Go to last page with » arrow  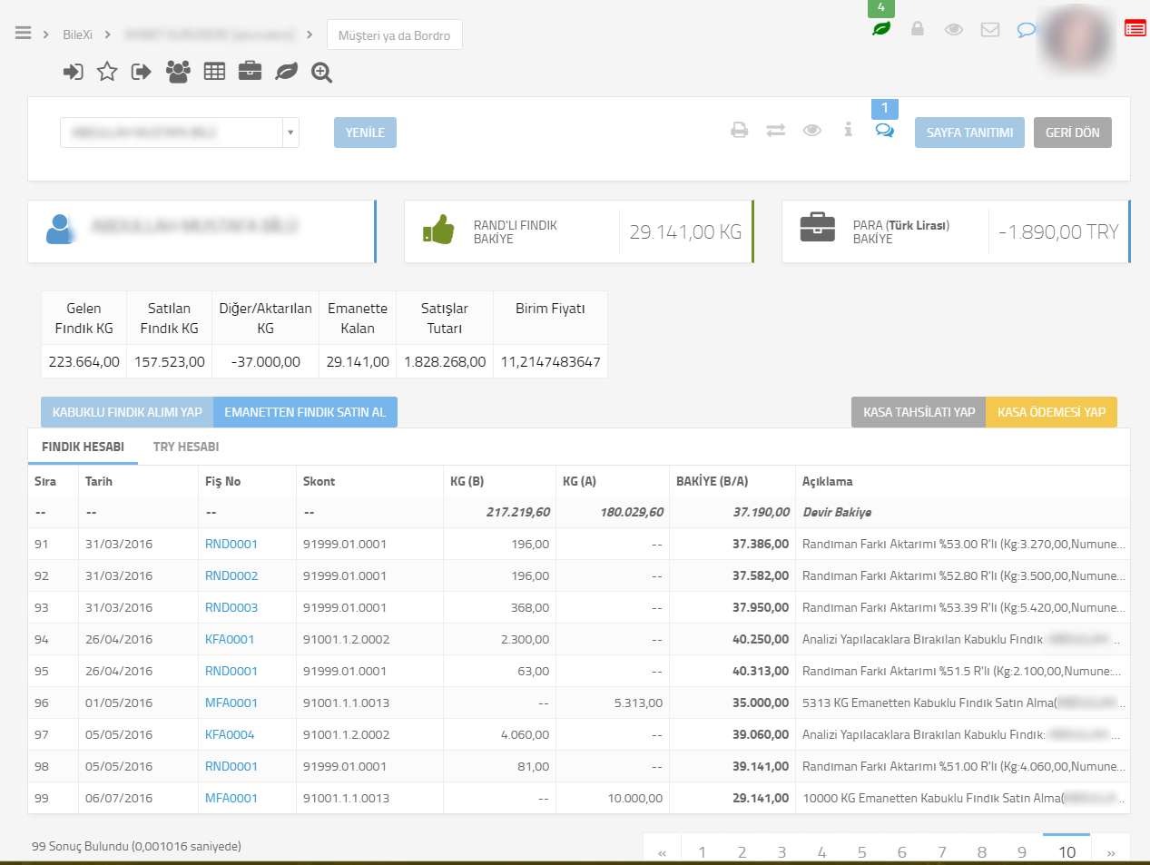pyautogui.click(x=1110, y=851)
